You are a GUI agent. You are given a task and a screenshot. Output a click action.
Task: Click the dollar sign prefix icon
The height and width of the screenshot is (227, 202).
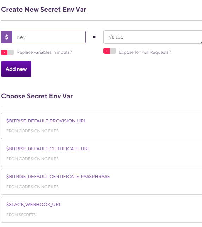tap(6, 37)
